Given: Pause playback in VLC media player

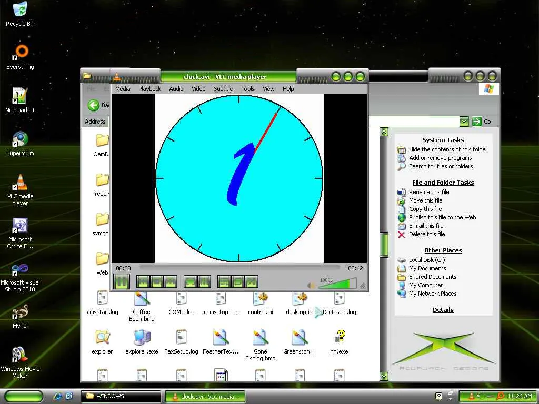Looking at the screenshot, I should tap(122, 281).
